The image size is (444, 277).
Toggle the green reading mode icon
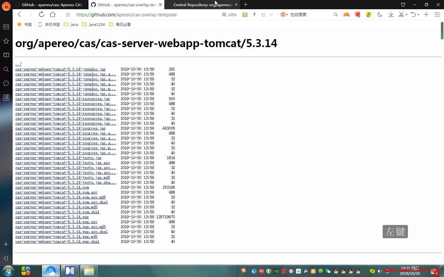pos(245,14)
